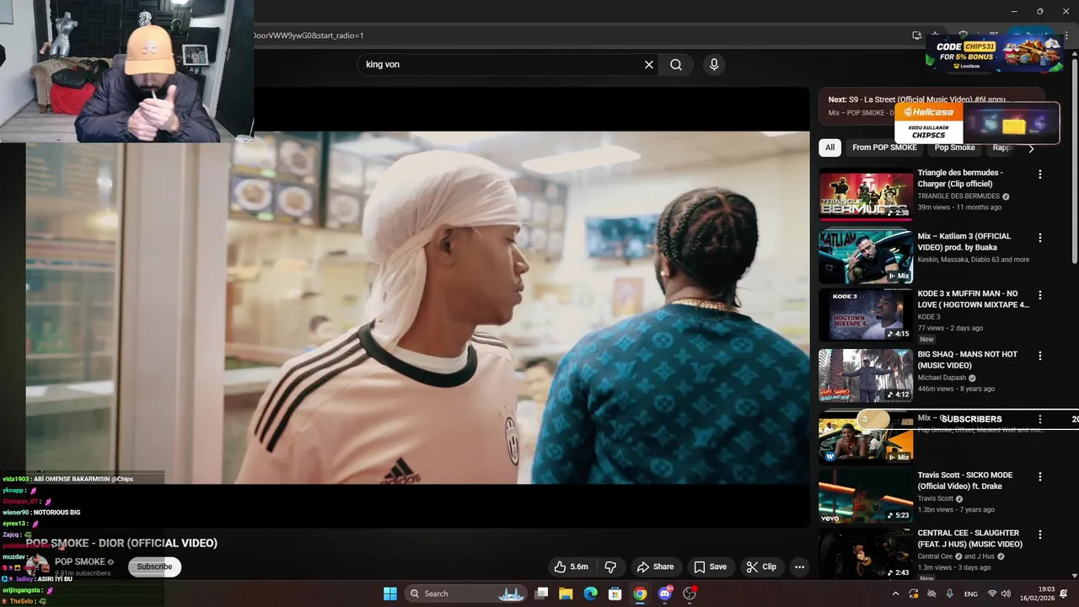
Task: Switch to Google Chrome taskbar icon
Action: pos(640,594)
